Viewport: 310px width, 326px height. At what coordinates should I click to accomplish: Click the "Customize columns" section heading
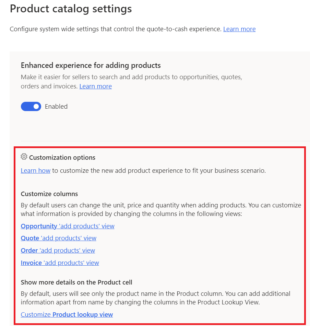[49, 194]
